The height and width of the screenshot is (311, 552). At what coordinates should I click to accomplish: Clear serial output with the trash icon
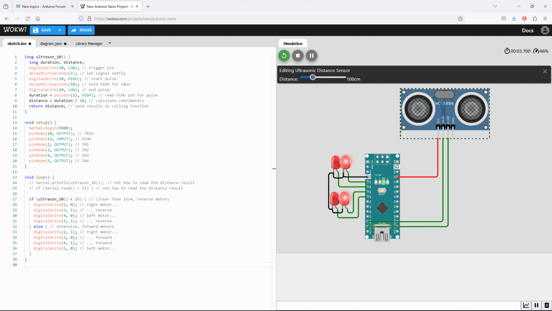pyautogui.click(x=546, y=305)
